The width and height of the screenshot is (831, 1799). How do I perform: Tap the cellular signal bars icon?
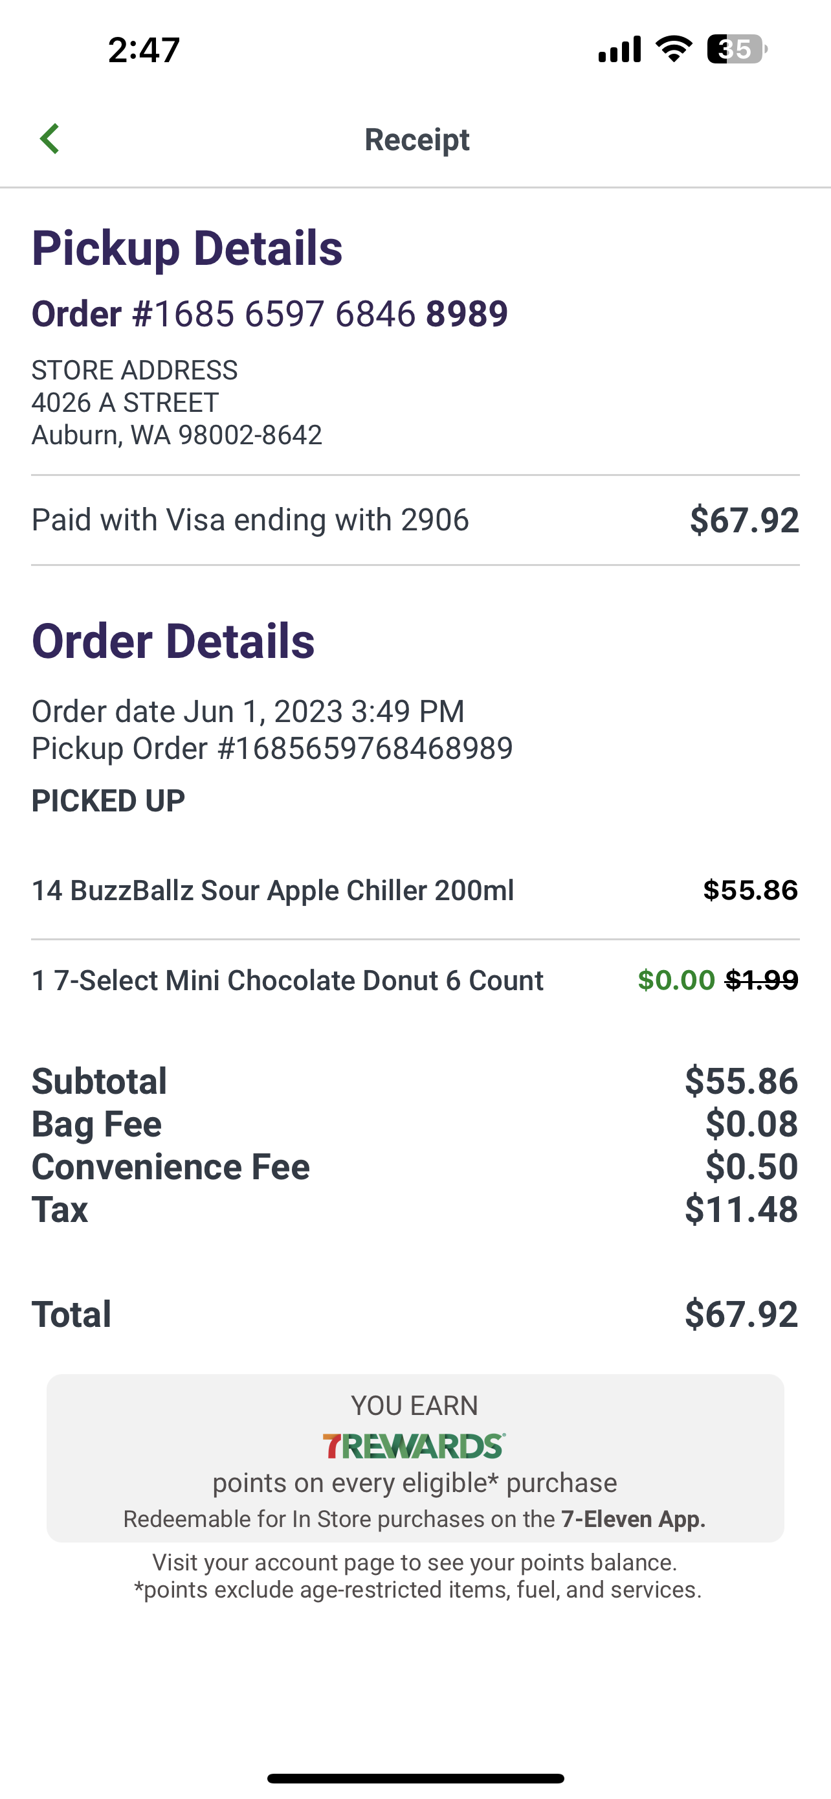(x=619, y=50)
